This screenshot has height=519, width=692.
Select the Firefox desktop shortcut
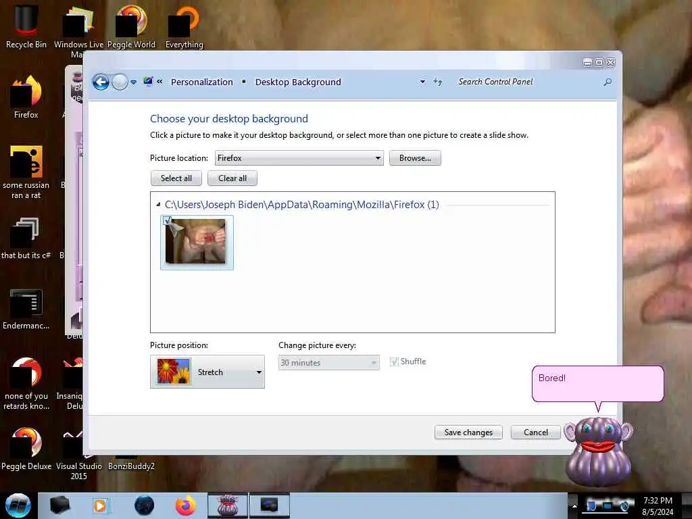pos(26,97)
